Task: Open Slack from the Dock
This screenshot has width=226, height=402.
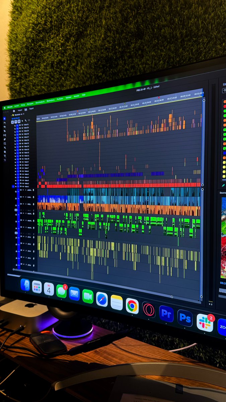Action: coord(205,323)
